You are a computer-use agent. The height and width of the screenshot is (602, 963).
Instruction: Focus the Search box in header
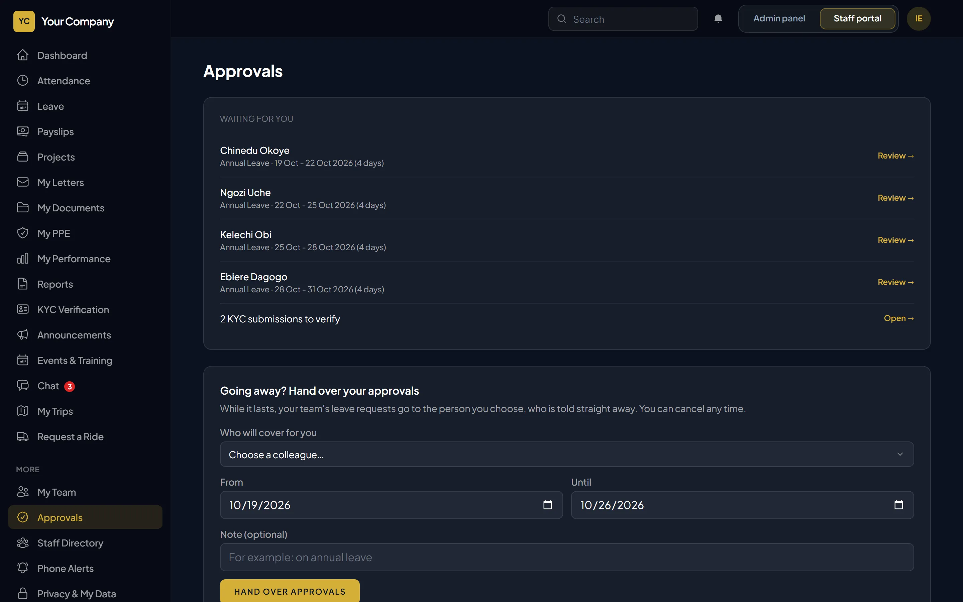click(623, 19)
